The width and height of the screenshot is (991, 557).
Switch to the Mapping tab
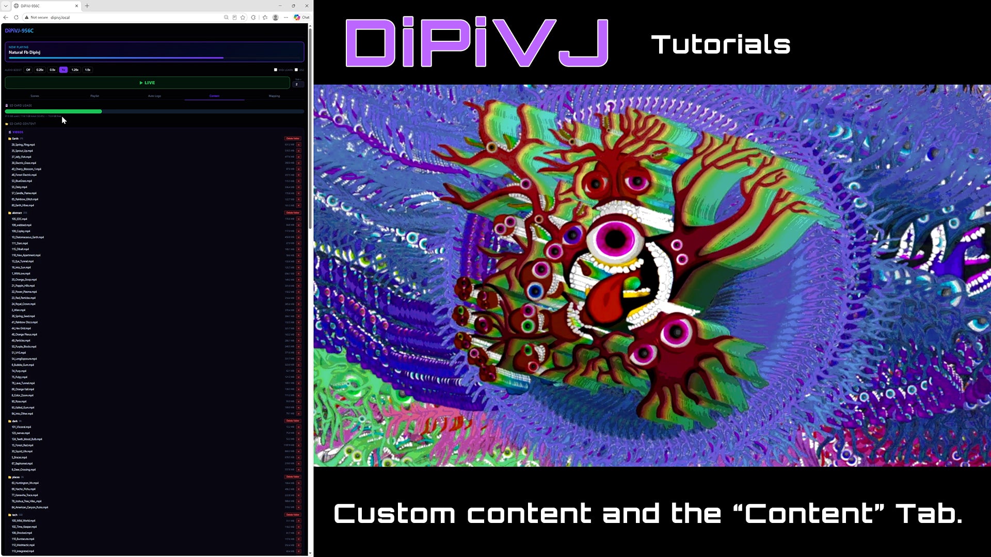274,96
